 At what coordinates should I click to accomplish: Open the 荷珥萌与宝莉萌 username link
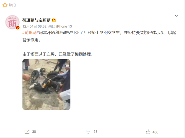click(x=36, y=20)
